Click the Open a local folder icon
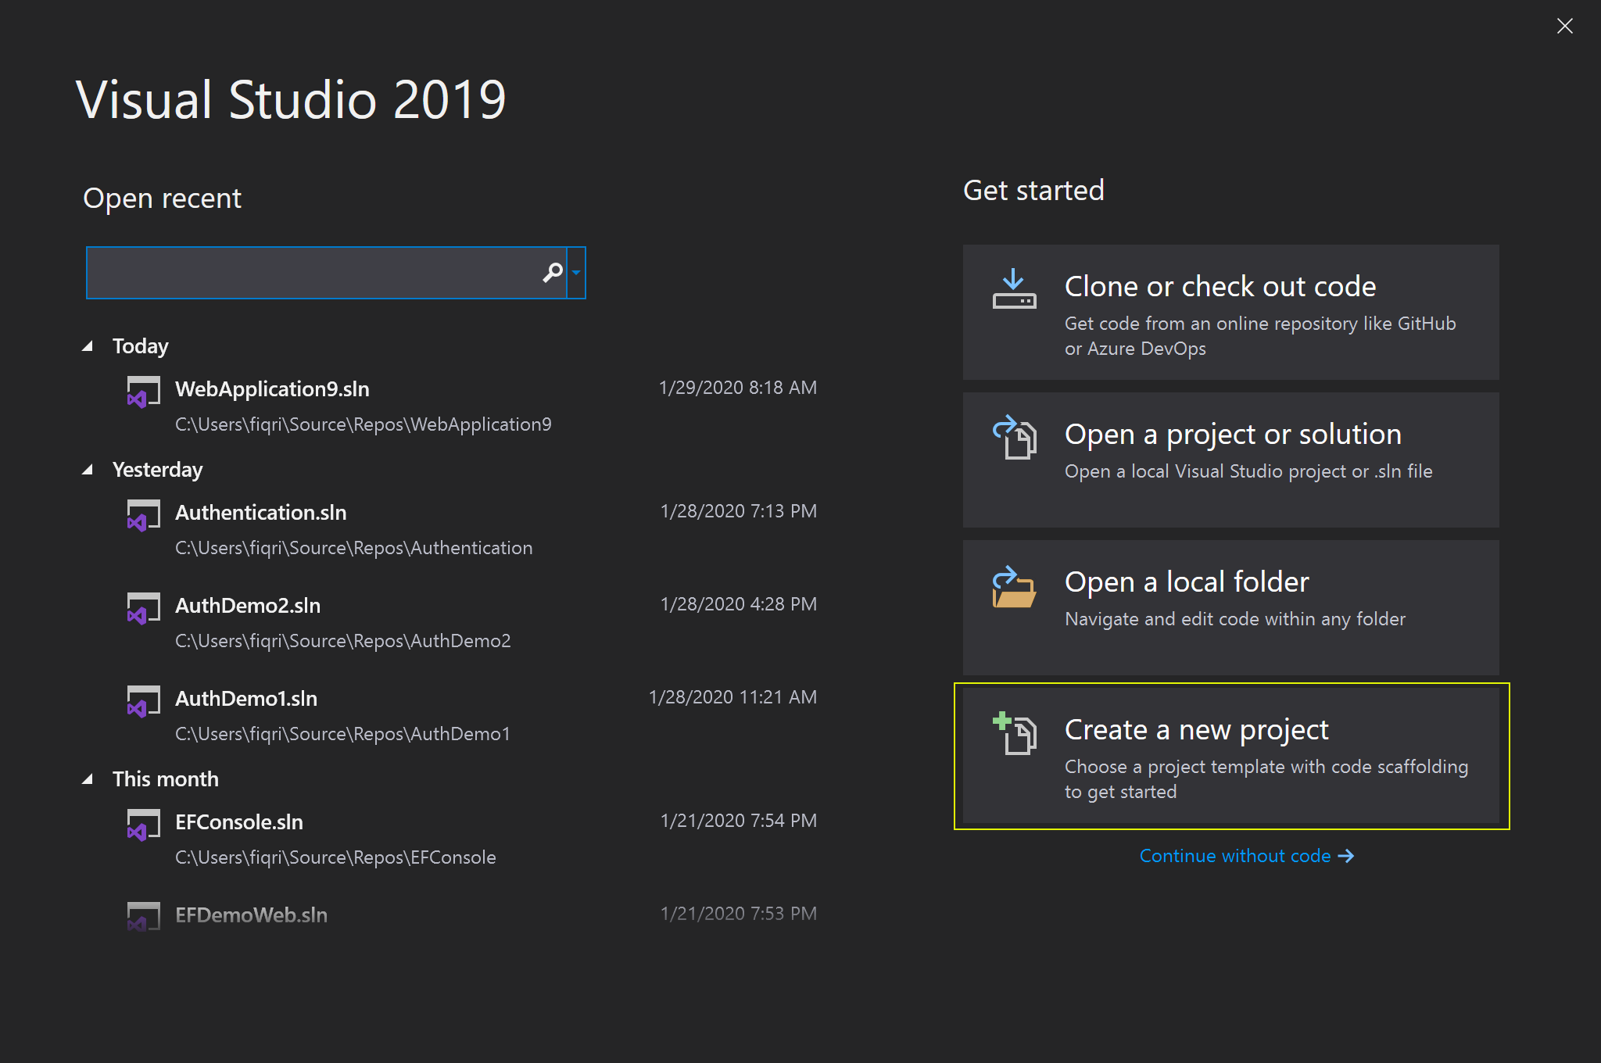 click(1014, 587)
